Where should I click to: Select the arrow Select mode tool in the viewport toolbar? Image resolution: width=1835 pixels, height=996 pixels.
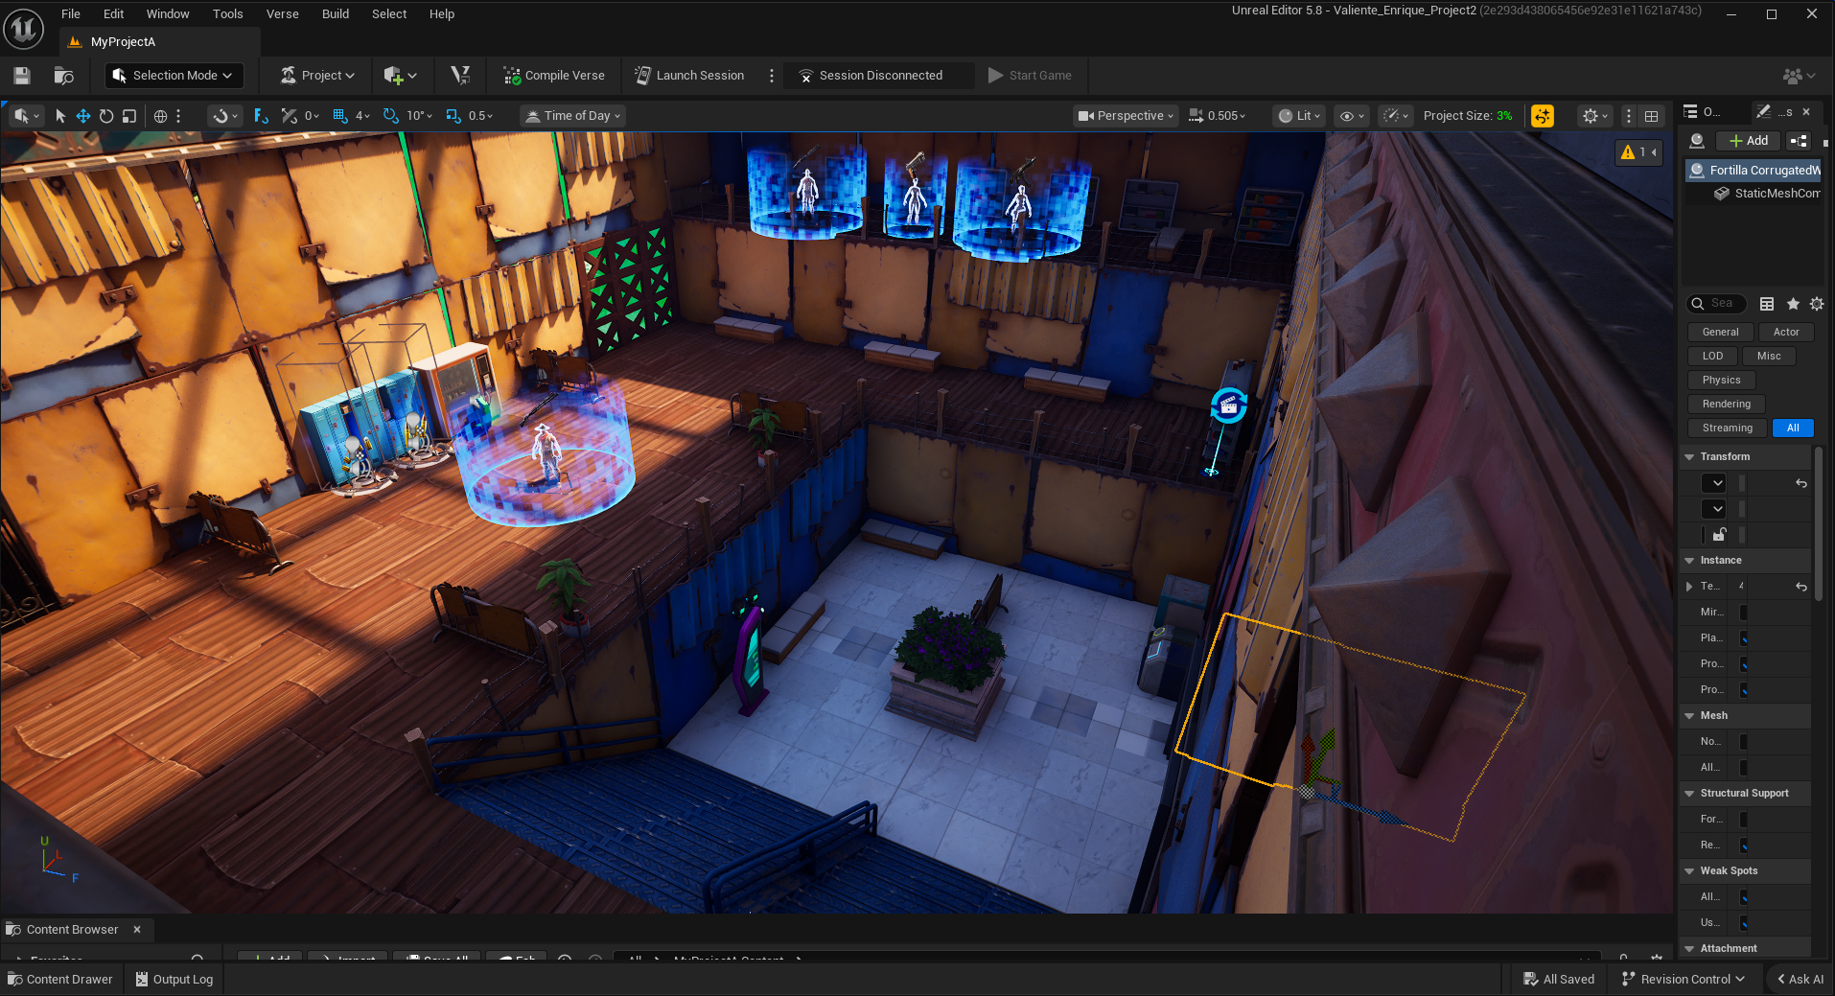(60, 116)
